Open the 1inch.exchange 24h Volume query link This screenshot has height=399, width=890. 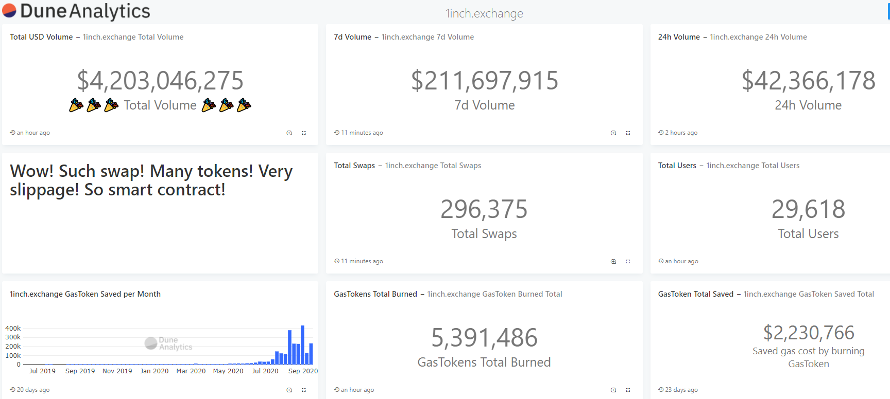tap(758, 37)
